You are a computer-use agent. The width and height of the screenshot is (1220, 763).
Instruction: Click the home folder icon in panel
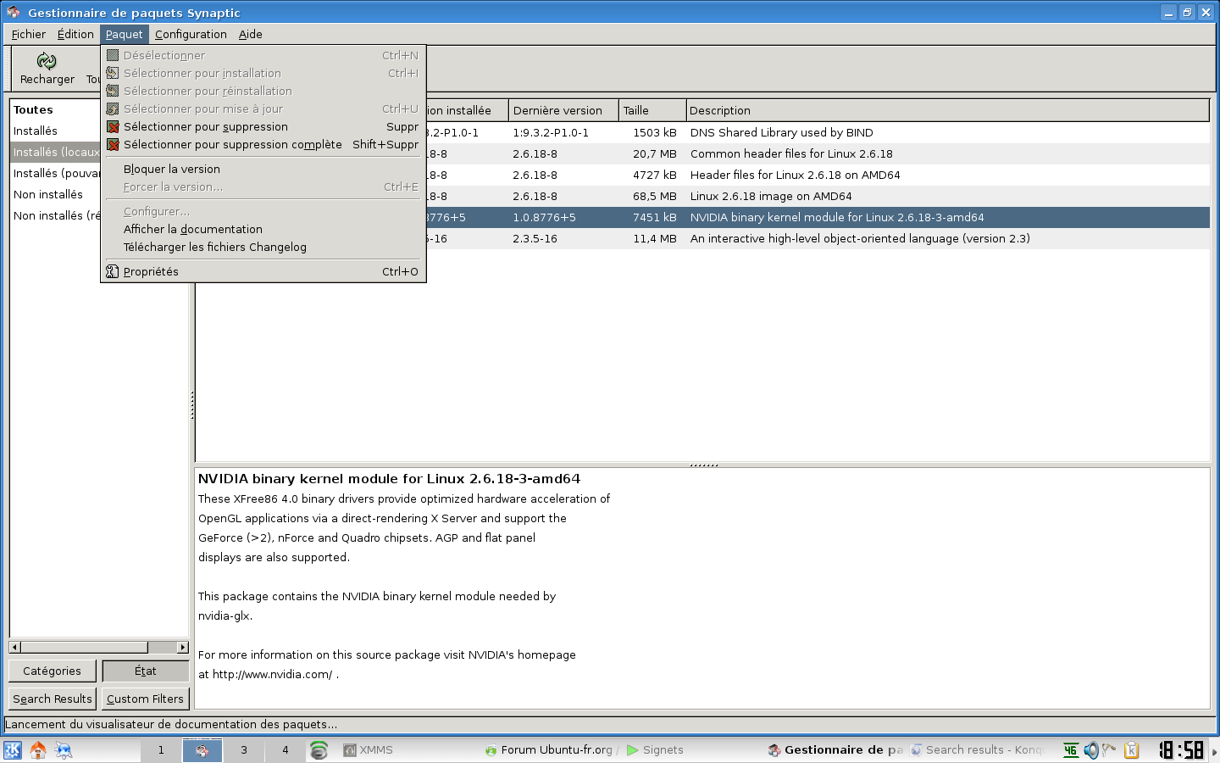(38, 750)
